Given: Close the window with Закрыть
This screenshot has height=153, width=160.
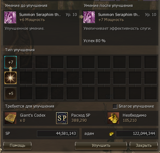Looking at the screenshot, I should [x=144, y=146].
